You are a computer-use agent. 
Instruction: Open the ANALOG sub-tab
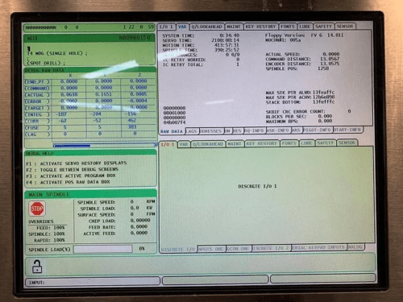coord(355,247)
